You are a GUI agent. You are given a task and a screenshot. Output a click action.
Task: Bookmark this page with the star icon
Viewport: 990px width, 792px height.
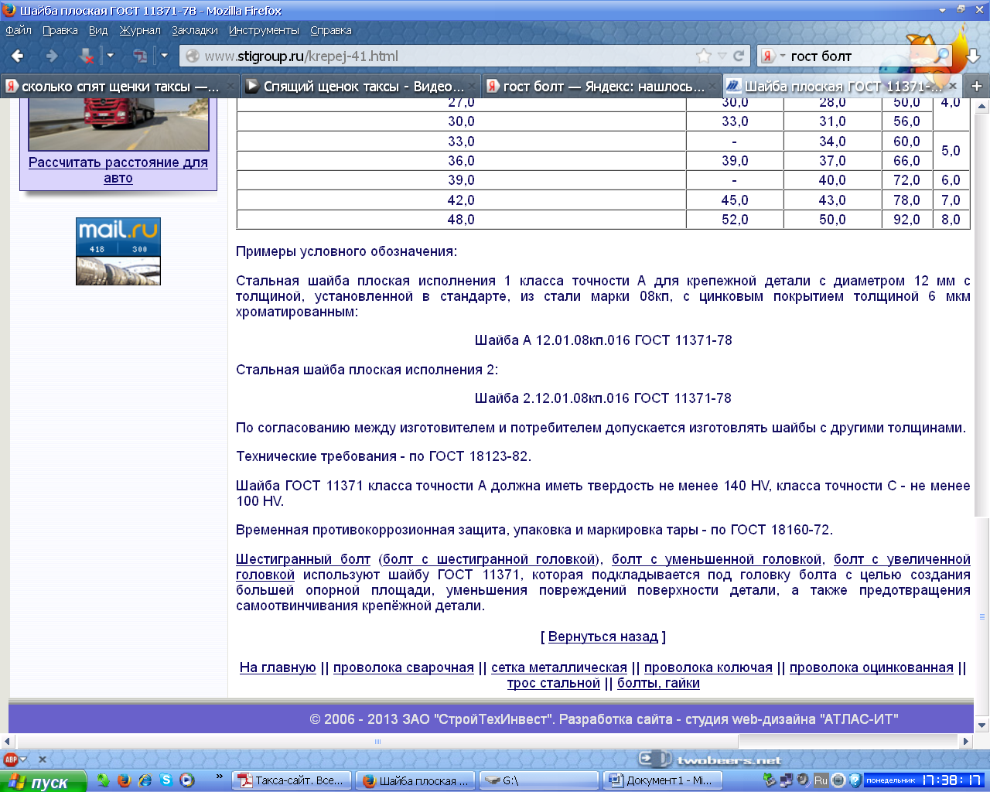click(704, 56)
